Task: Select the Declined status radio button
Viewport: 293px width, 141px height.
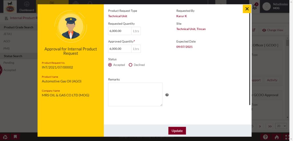Action: [130, 65]
